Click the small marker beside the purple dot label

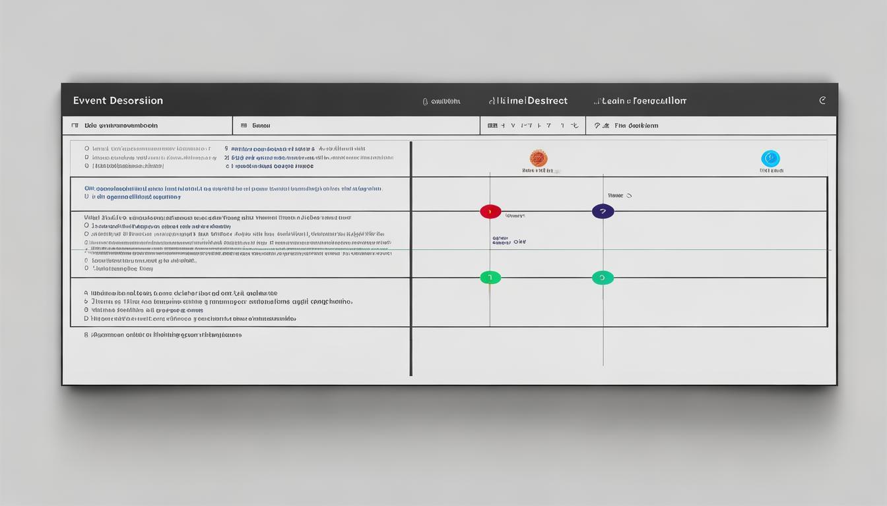click(629, 196)
